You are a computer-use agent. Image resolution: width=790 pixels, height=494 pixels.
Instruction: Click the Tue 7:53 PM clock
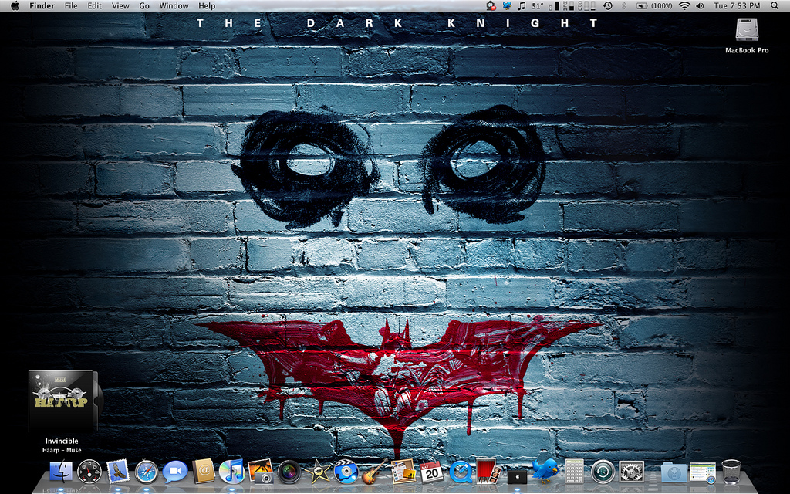coord(737,6)
